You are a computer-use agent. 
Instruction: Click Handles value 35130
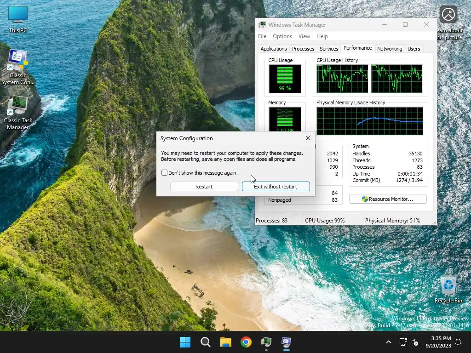415,154
